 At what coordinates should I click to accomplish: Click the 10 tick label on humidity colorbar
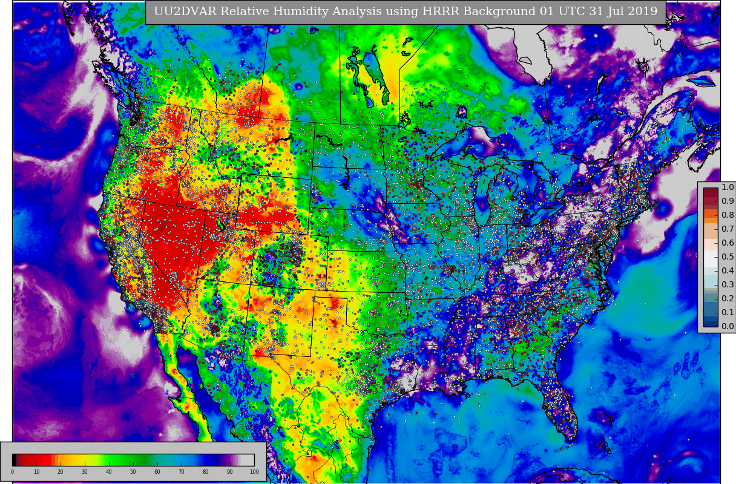click(x=36, y=472)
